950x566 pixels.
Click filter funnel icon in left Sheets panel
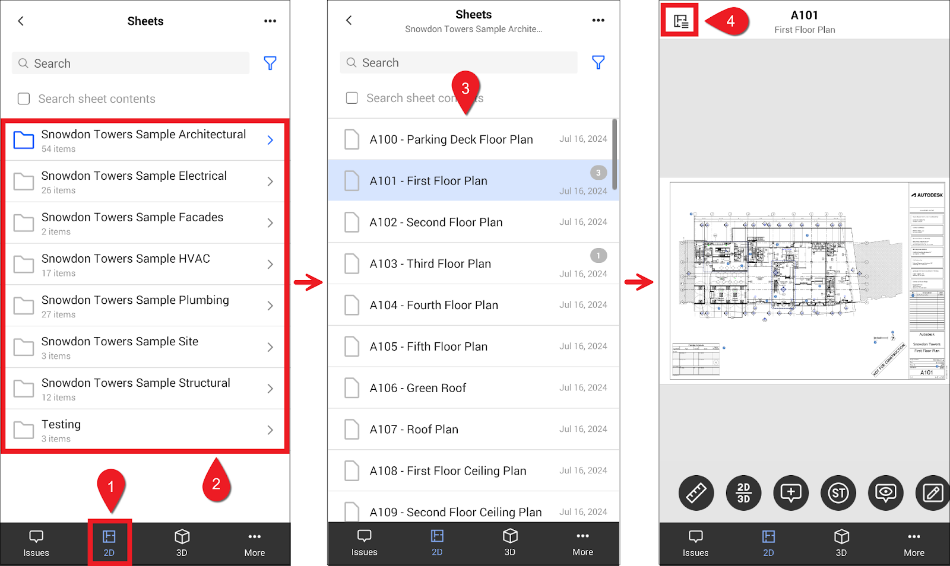pos(270,63)
